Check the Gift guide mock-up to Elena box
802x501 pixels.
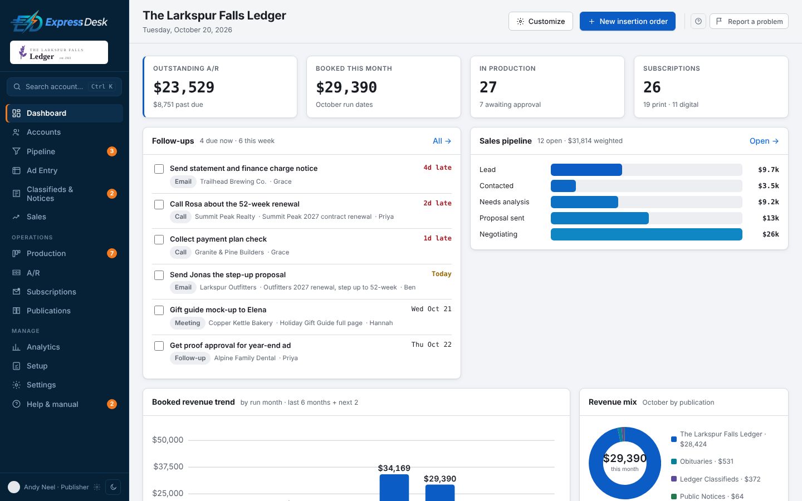tap(159, 310)
